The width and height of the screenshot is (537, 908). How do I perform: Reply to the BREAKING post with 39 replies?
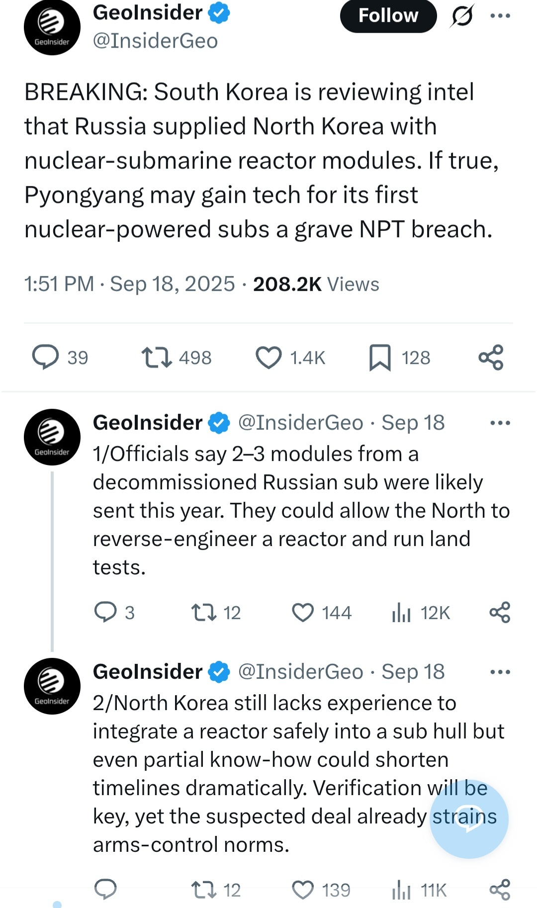pyautogui.click(x=46, y=358)
